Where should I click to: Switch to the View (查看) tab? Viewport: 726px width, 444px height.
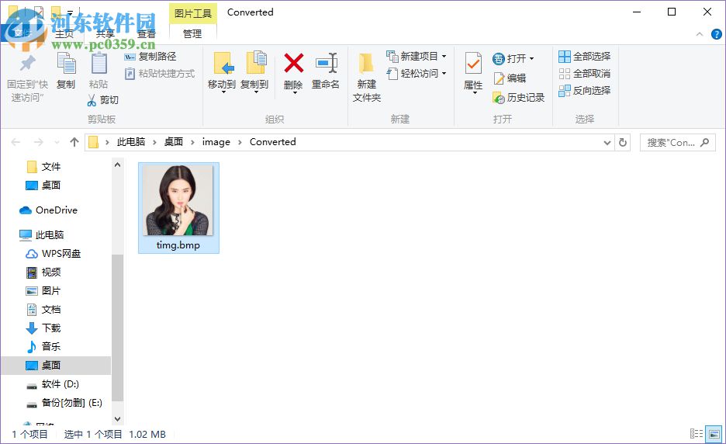click(147, 33)
